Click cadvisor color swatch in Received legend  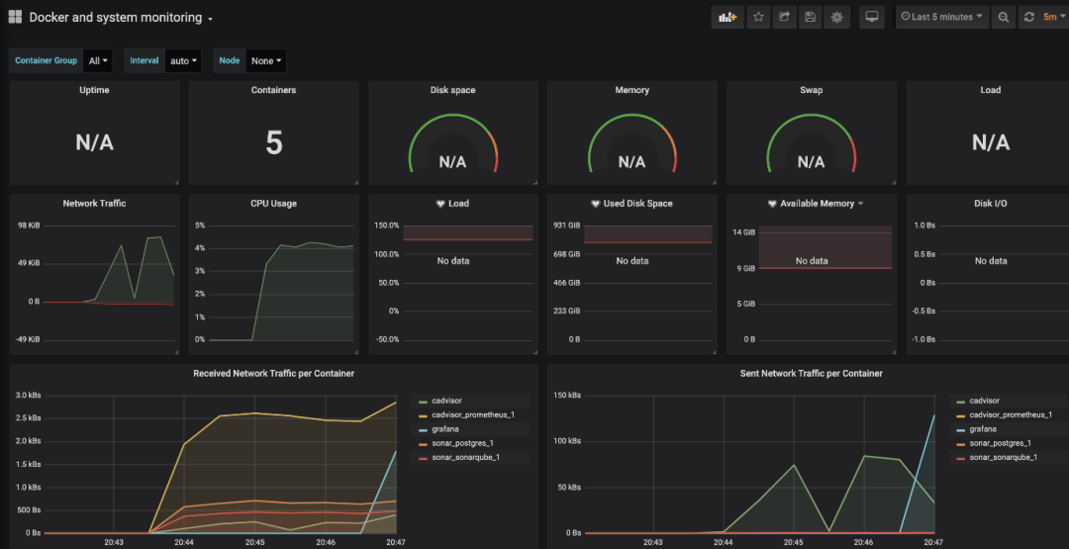424,402
